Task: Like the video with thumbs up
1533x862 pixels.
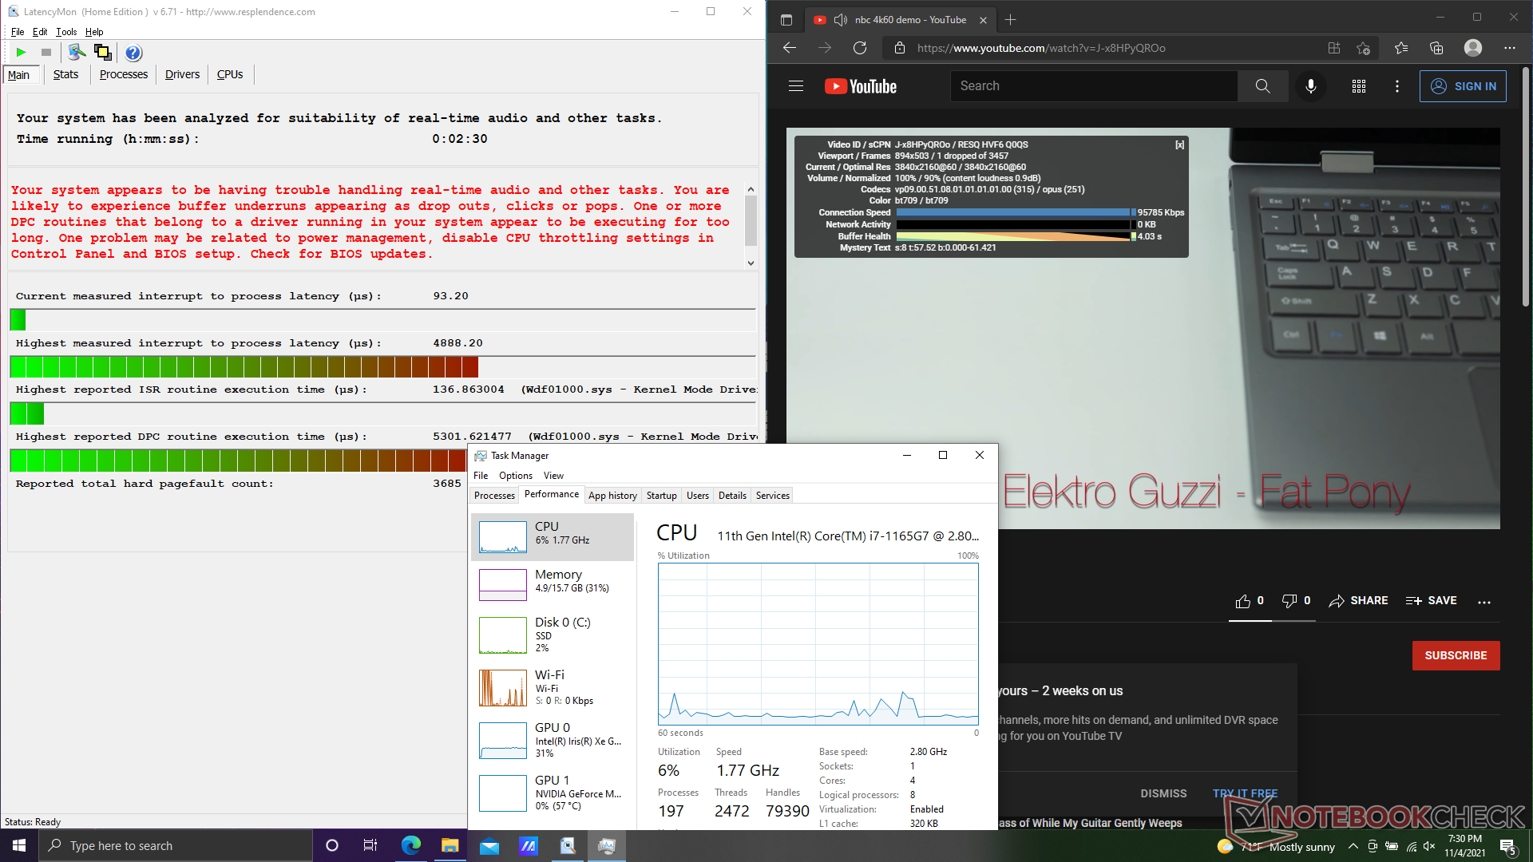Action: click(x=1243, y=601)
